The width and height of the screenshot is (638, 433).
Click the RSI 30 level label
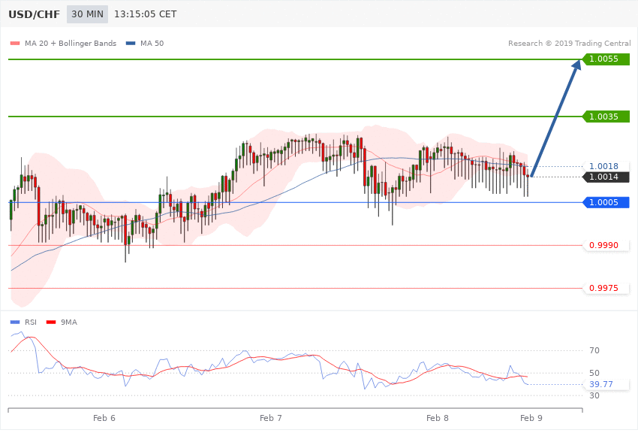(x=594, y=395)
